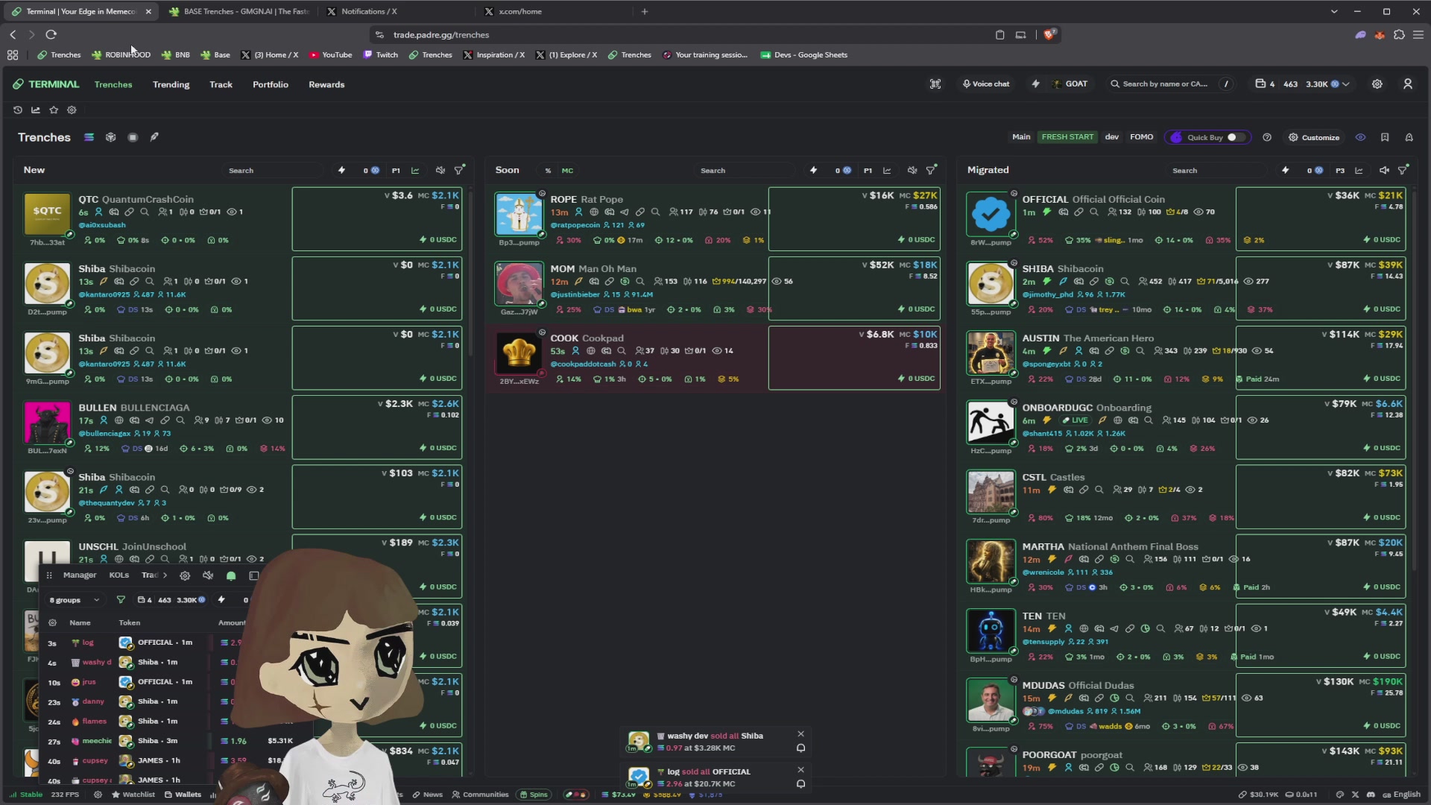This screenshot has height=805, width=1431.
Task: Mute sound in Migrated column header
Action: tap(1384, 170)
